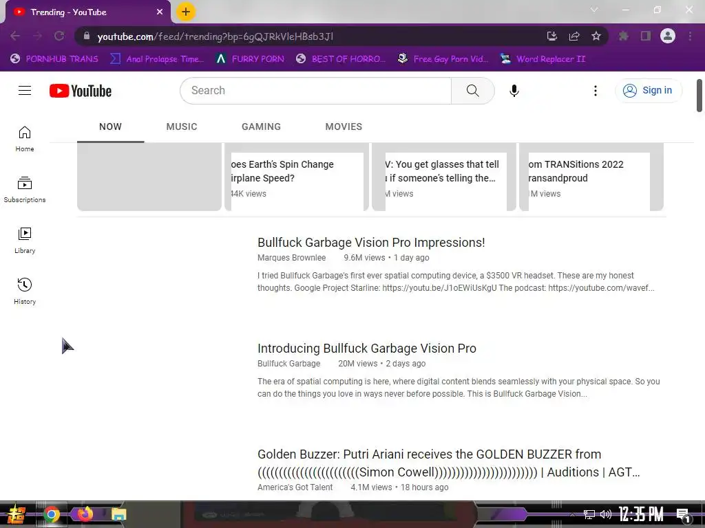The width and height of the screenshot is (705, 528).
Task: Open the Bullfuck Garbage channel name
Action: [288, 364]
